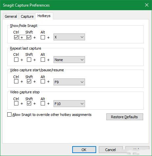Switch to the General tab
The image size is (152, 156).
coord(11,16)
